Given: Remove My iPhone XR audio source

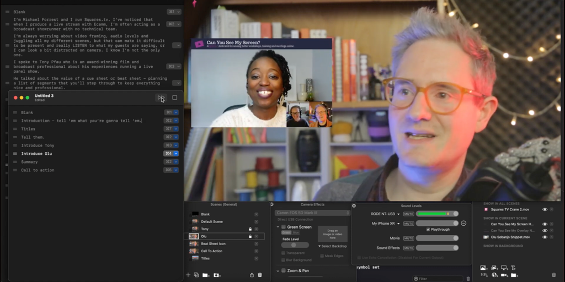Looking at the screenshot, I should tap(463, 223).
